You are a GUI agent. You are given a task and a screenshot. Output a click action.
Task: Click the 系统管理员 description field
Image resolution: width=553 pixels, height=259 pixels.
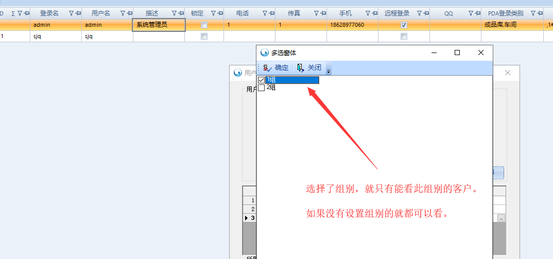coord(159,25)
